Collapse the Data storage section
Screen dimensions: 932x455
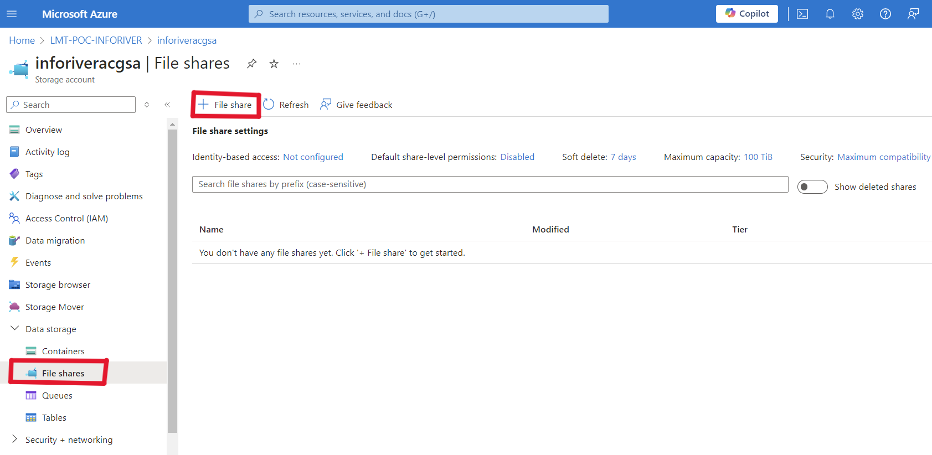[15, 329]
